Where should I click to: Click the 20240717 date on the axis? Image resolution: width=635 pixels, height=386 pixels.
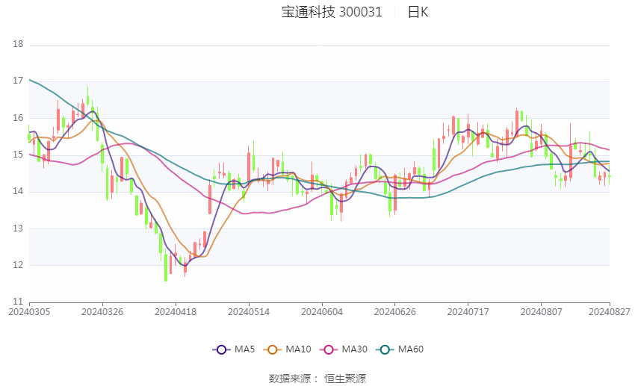[x=468, y=311]
